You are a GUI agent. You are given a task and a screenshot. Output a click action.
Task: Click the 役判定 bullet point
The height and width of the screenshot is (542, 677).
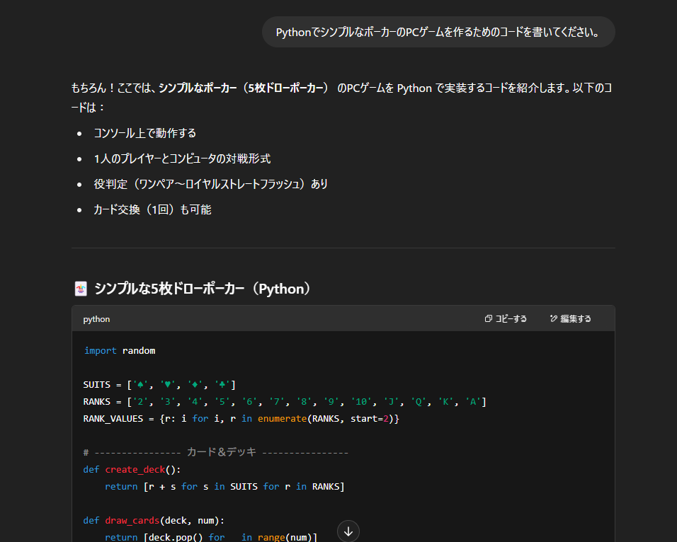tap(210, 184)
